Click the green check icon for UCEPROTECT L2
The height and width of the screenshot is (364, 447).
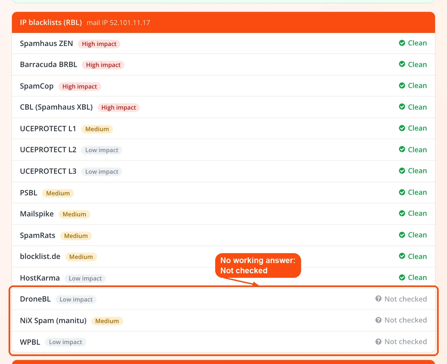(x=402, y=149)
